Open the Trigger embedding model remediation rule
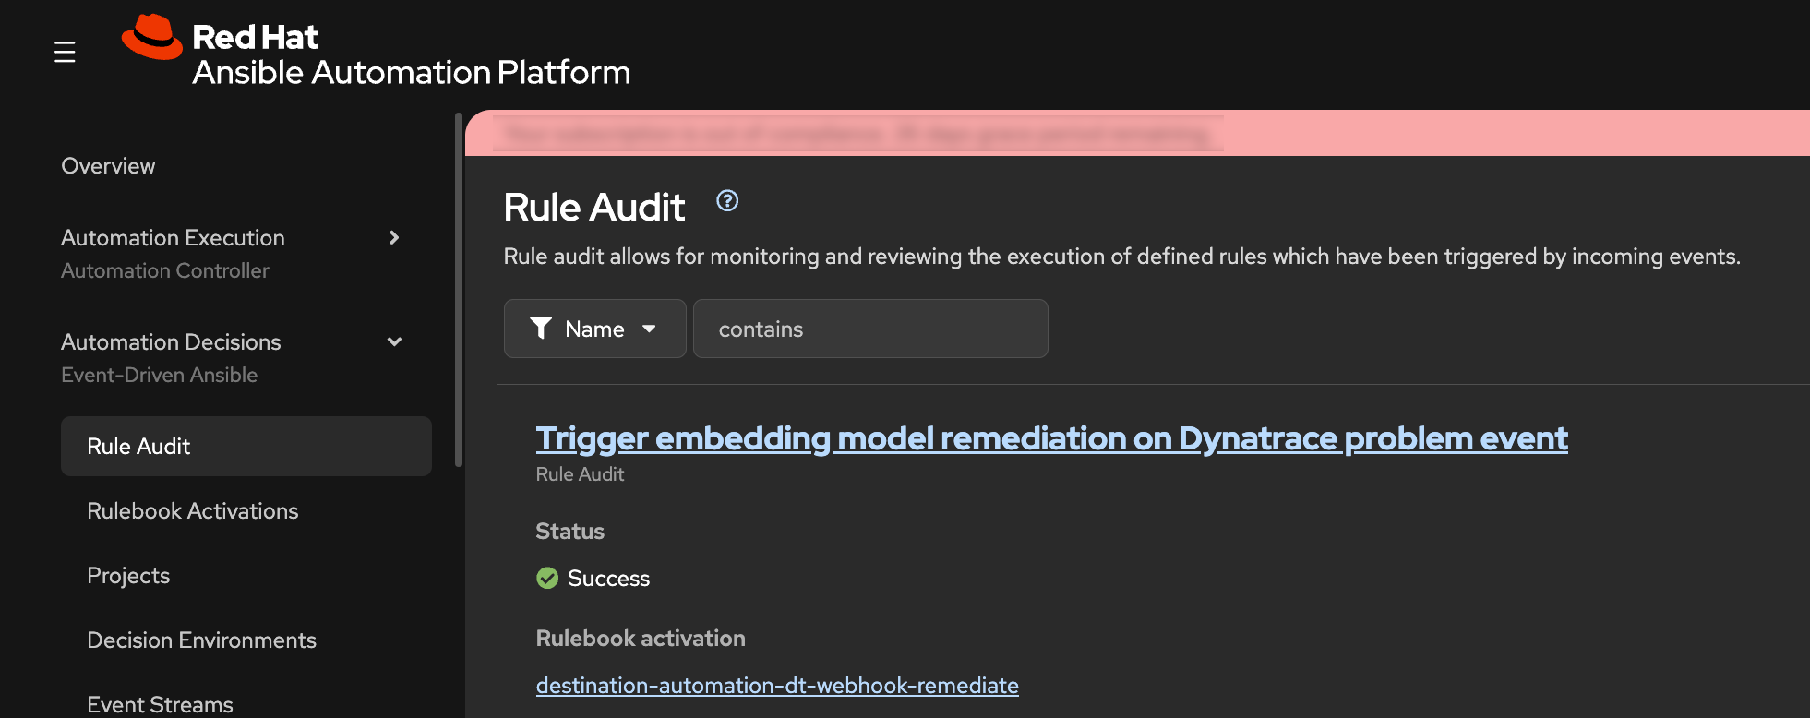 [1051, 438]
